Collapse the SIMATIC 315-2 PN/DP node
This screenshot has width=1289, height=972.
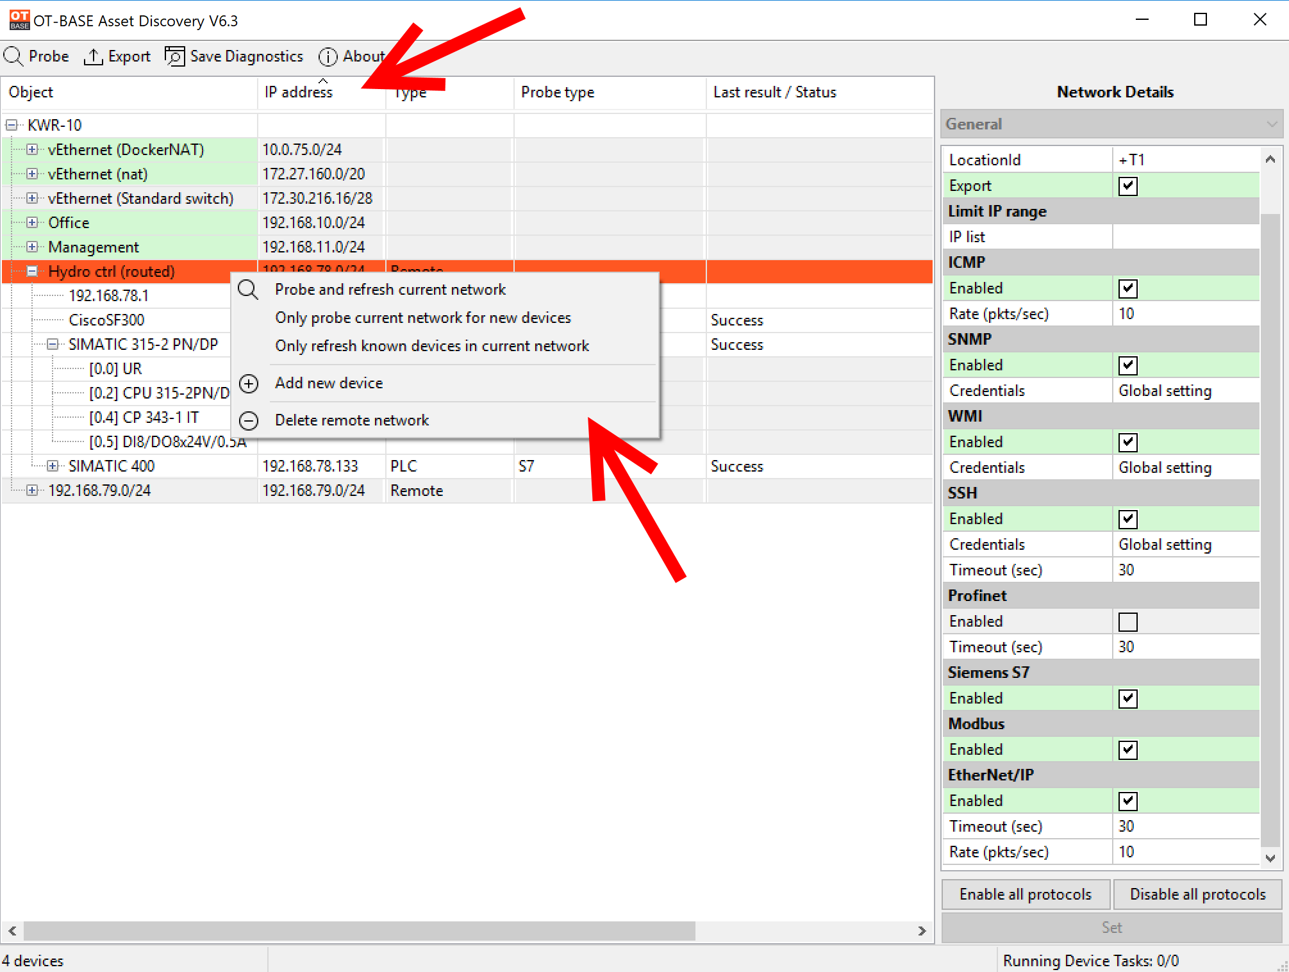[x=53, y=344]
